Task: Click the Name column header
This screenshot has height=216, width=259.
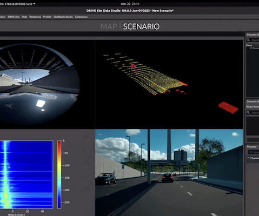Action: point(249,45)
